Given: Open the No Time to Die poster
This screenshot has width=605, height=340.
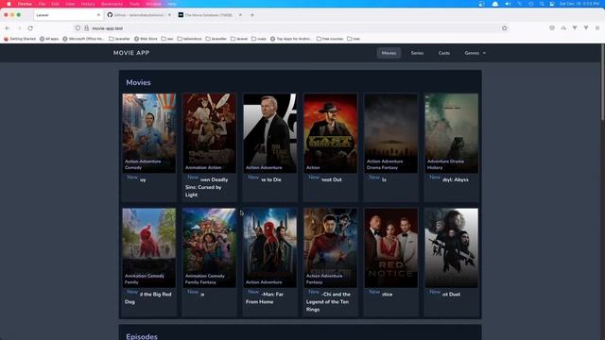Looking at the screenshot, I should [269, 133].
